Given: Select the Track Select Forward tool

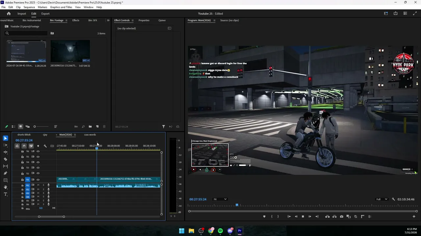Looking at the screenshot, I should pos(5,145).
